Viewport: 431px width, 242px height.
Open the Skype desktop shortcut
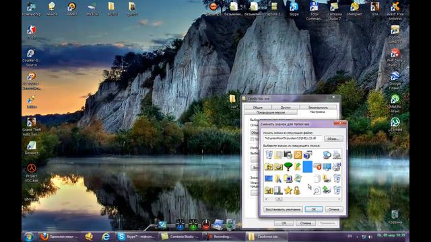pyautogui.click(x=294, y=9)
